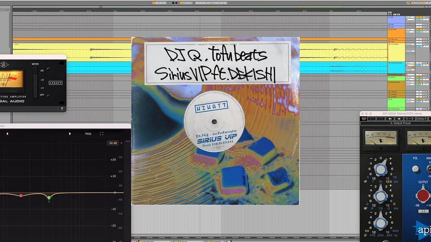Click the amber VU meter on UA plugin
The height and width of the screenshot is (242, 431).
11,79
